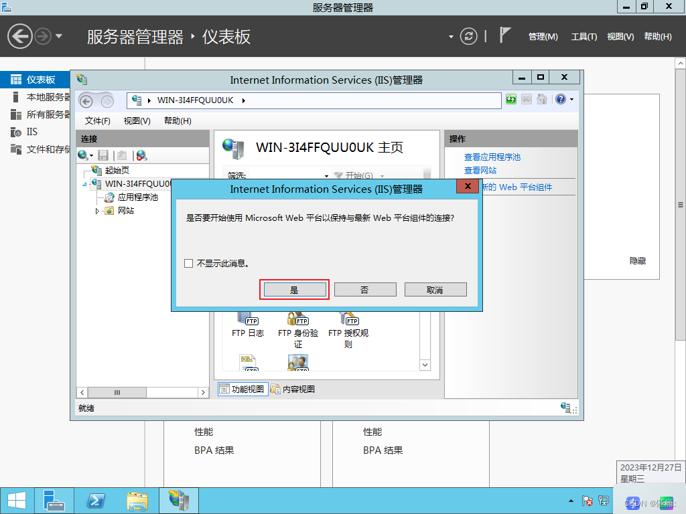Click IIS Manager back navigation arrow
This screenshot has height=514, width=686.
tap(86, 102)
